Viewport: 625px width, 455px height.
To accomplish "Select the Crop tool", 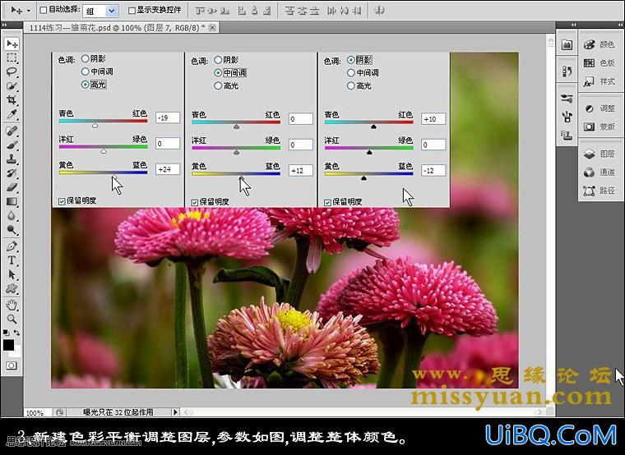I will 12,100.
